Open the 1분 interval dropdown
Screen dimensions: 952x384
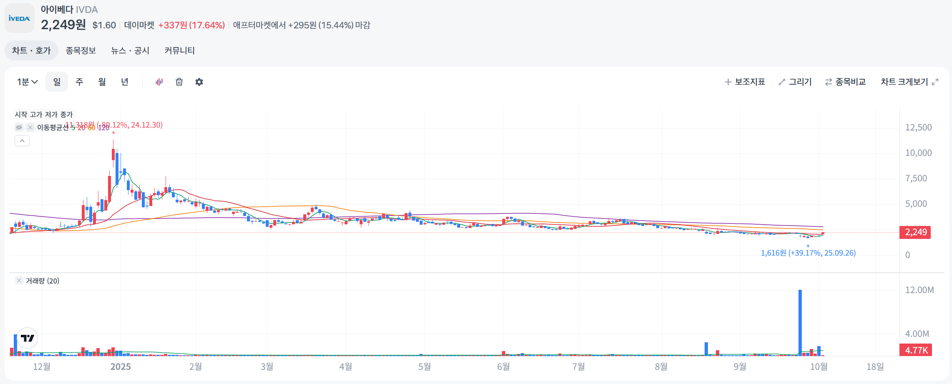point(28,82)
